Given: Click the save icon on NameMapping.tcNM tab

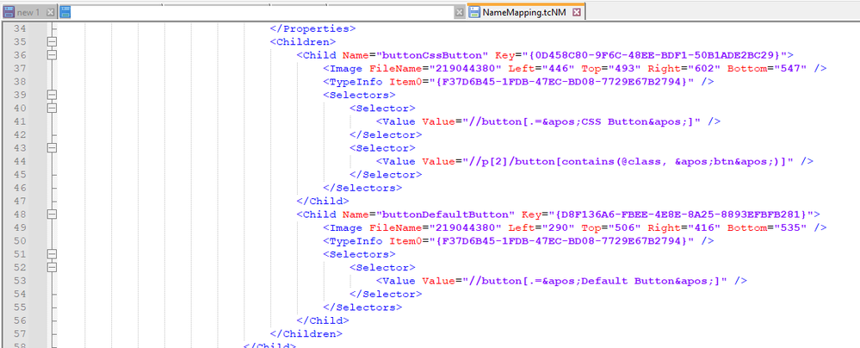Looking at the screenshot, I should point(474,12).
